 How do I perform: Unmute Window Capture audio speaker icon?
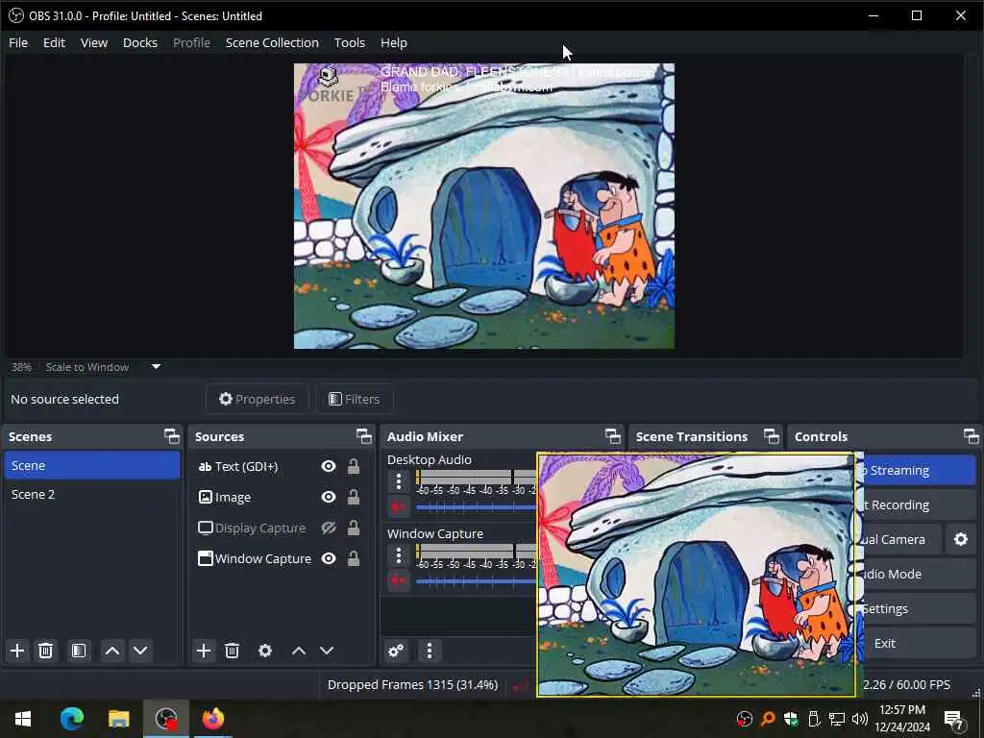coord(398,580)
